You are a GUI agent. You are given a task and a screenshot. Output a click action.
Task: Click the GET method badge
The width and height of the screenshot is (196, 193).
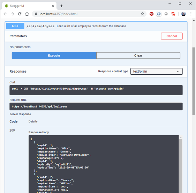tap(15, 26)
